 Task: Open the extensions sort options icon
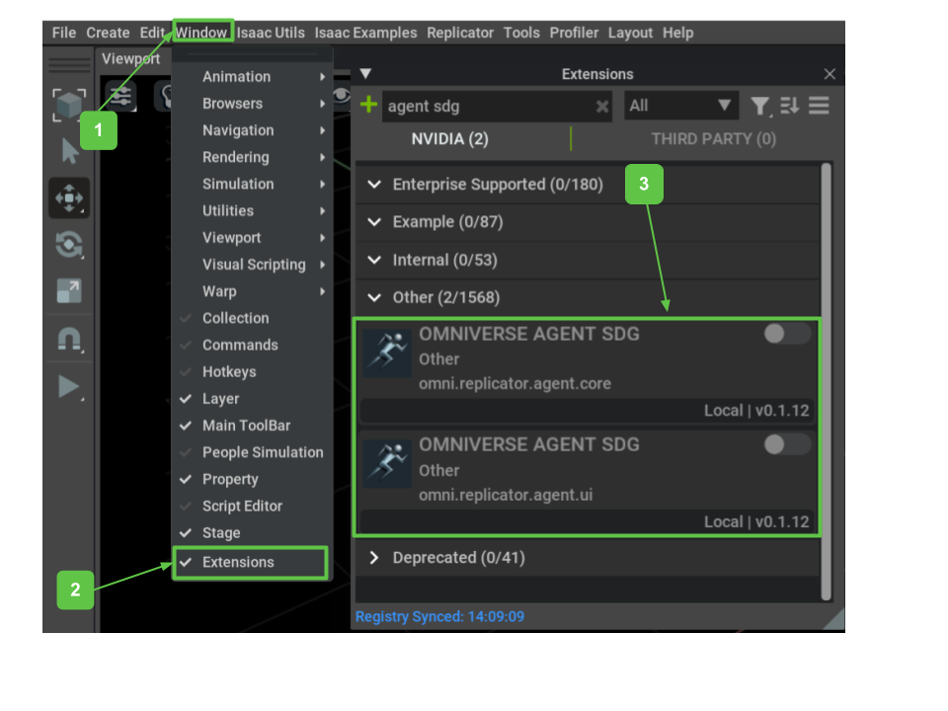point(789,106)
